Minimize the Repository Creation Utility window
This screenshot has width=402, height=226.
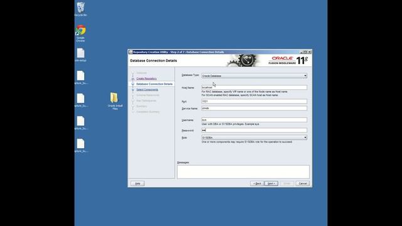coord(301,52)
